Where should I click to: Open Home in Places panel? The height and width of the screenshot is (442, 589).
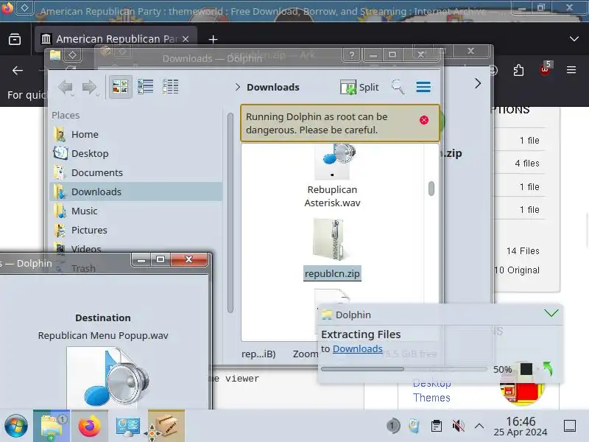coord(136,134)
